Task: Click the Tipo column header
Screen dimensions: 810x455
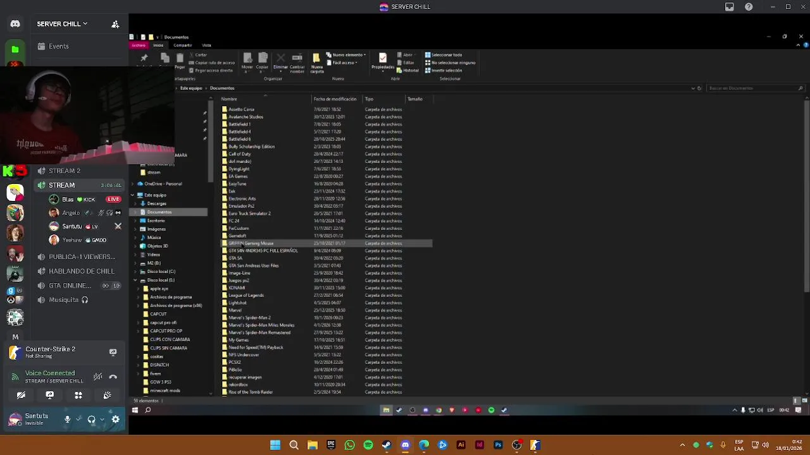Action: coord(384,99)
